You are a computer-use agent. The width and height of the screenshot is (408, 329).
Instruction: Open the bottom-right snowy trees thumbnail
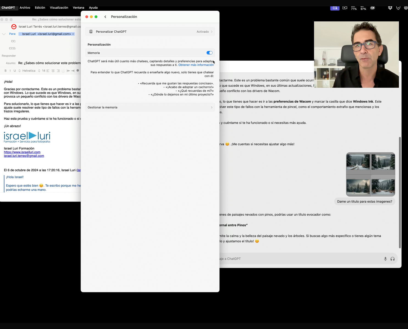coord(383,187)
